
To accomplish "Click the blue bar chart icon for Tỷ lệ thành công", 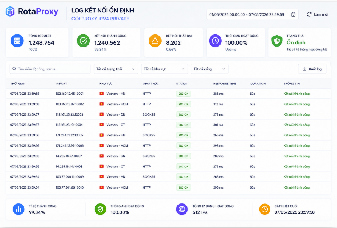I will click(19, 209).
